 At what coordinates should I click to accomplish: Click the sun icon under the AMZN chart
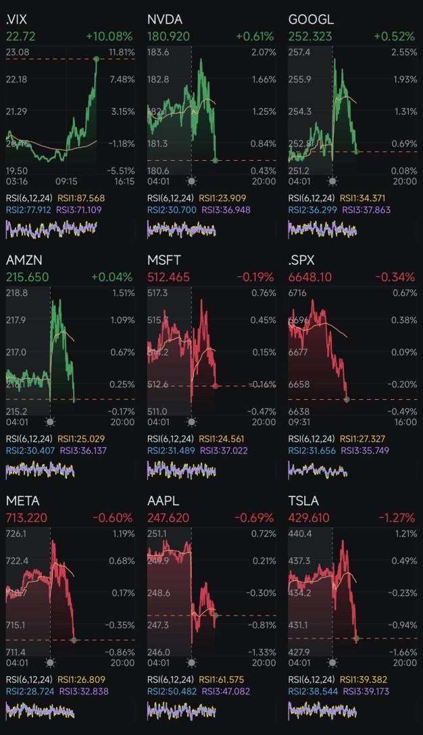(x=50, y=422)
